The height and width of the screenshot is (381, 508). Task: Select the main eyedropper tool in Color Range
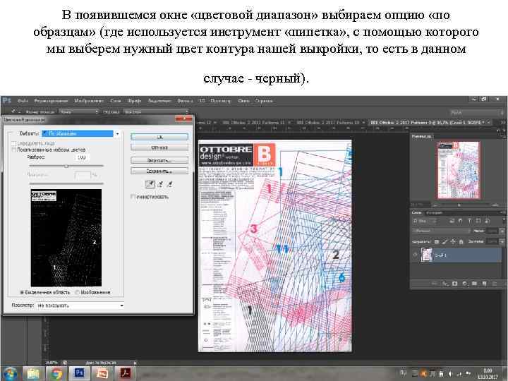coord(150,184)
